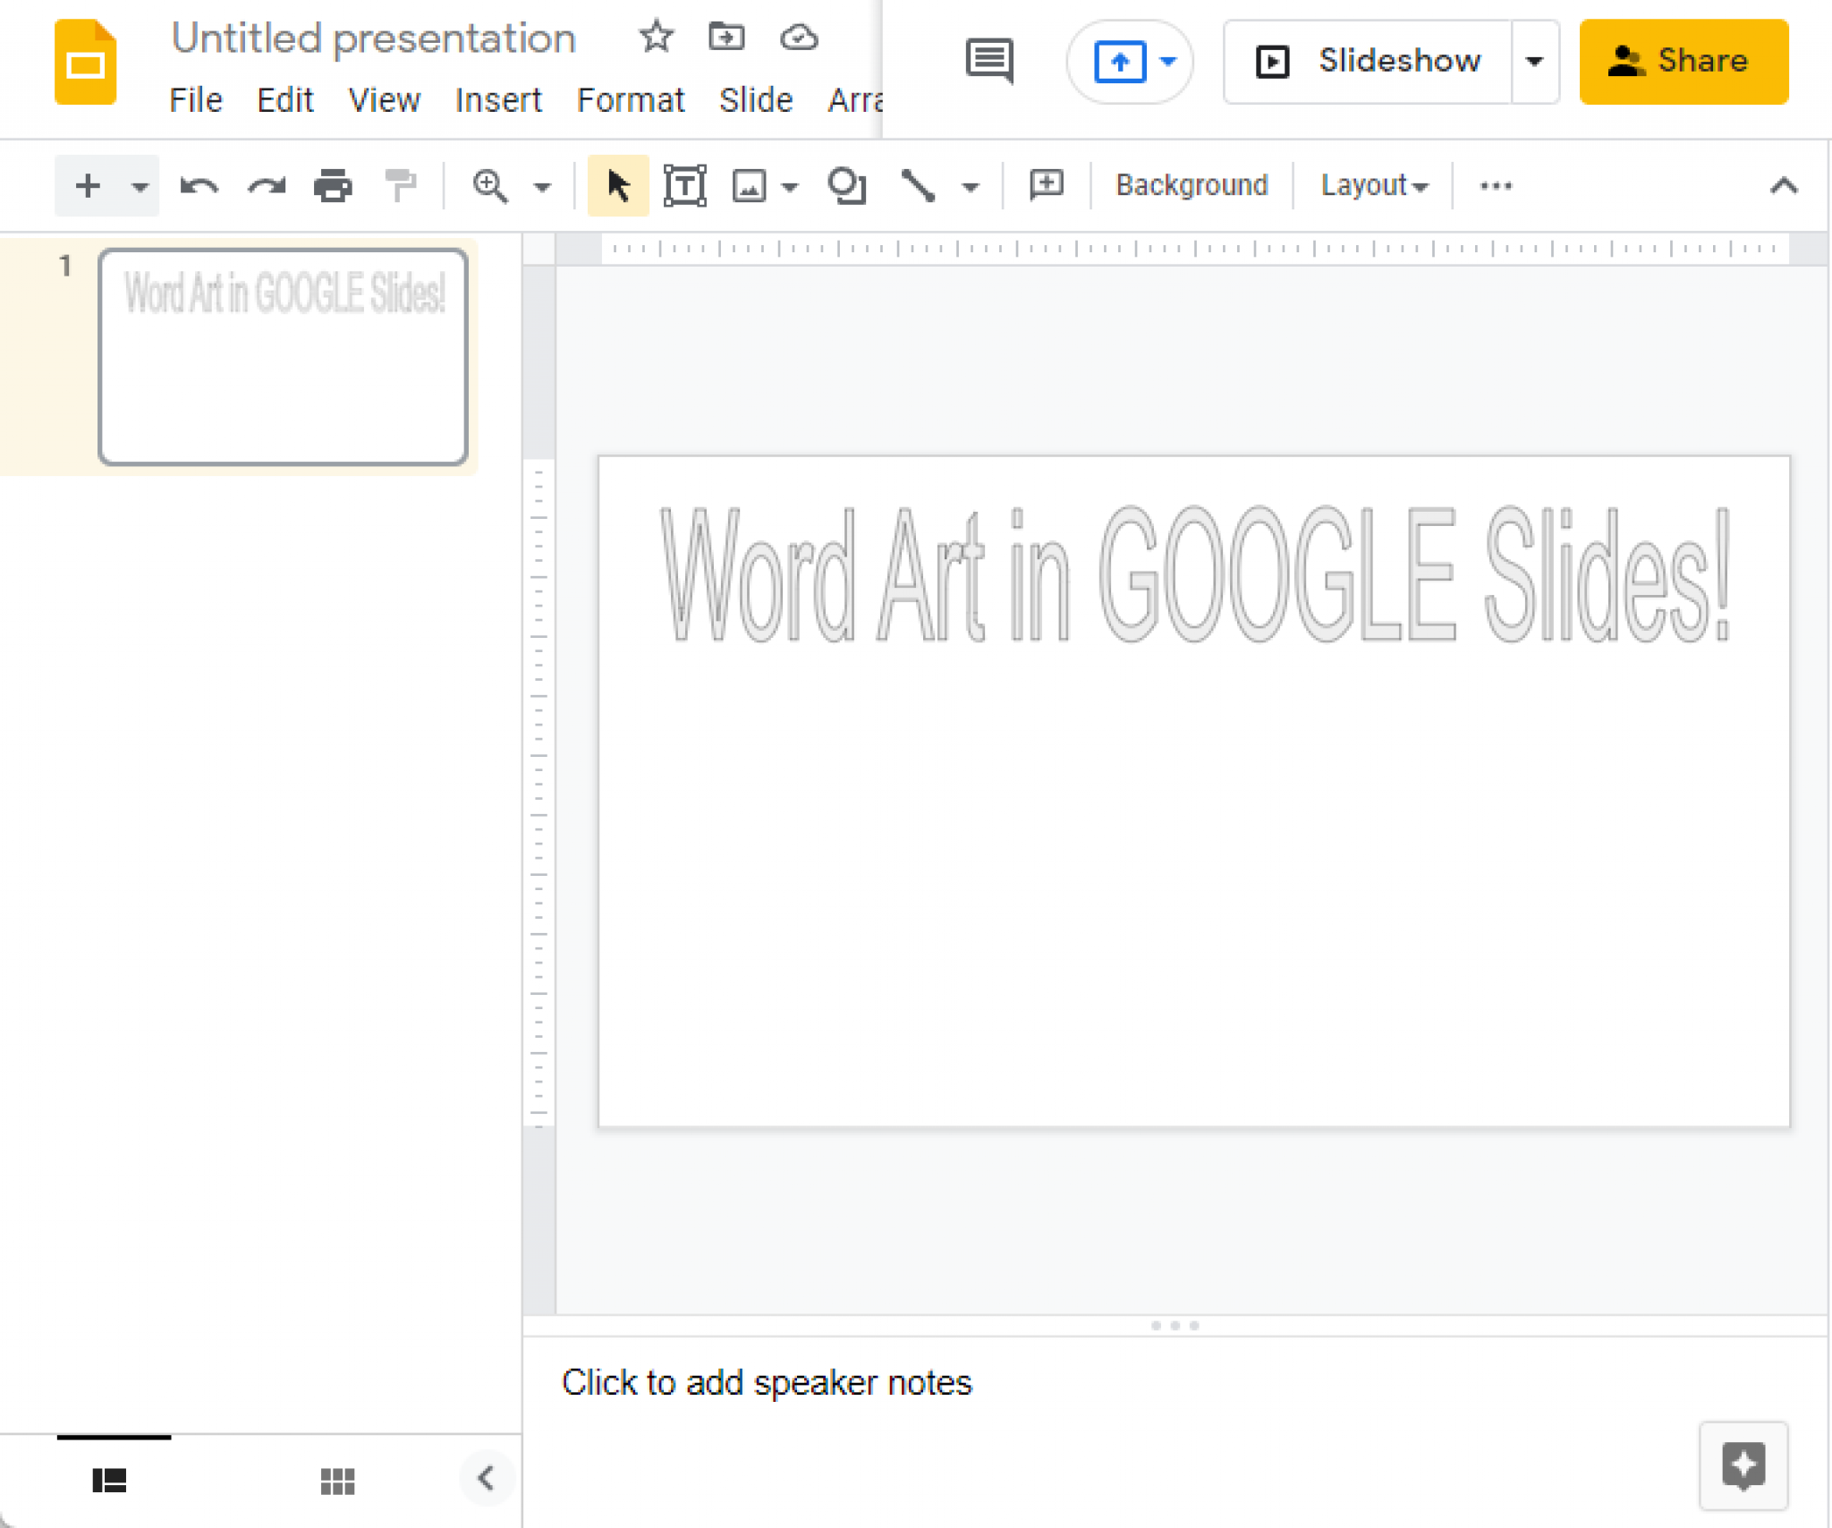Image resolution: width=1832 pixels, height=1528 pixels.
Task: Start the Slideshow
Action: click(x=1369, y=62)
